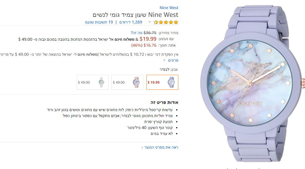The height and width of the screenshot is (169, 305).
Task: Open 'ראה את מפרט המוצר' product specs link
Action: [160, 147]
